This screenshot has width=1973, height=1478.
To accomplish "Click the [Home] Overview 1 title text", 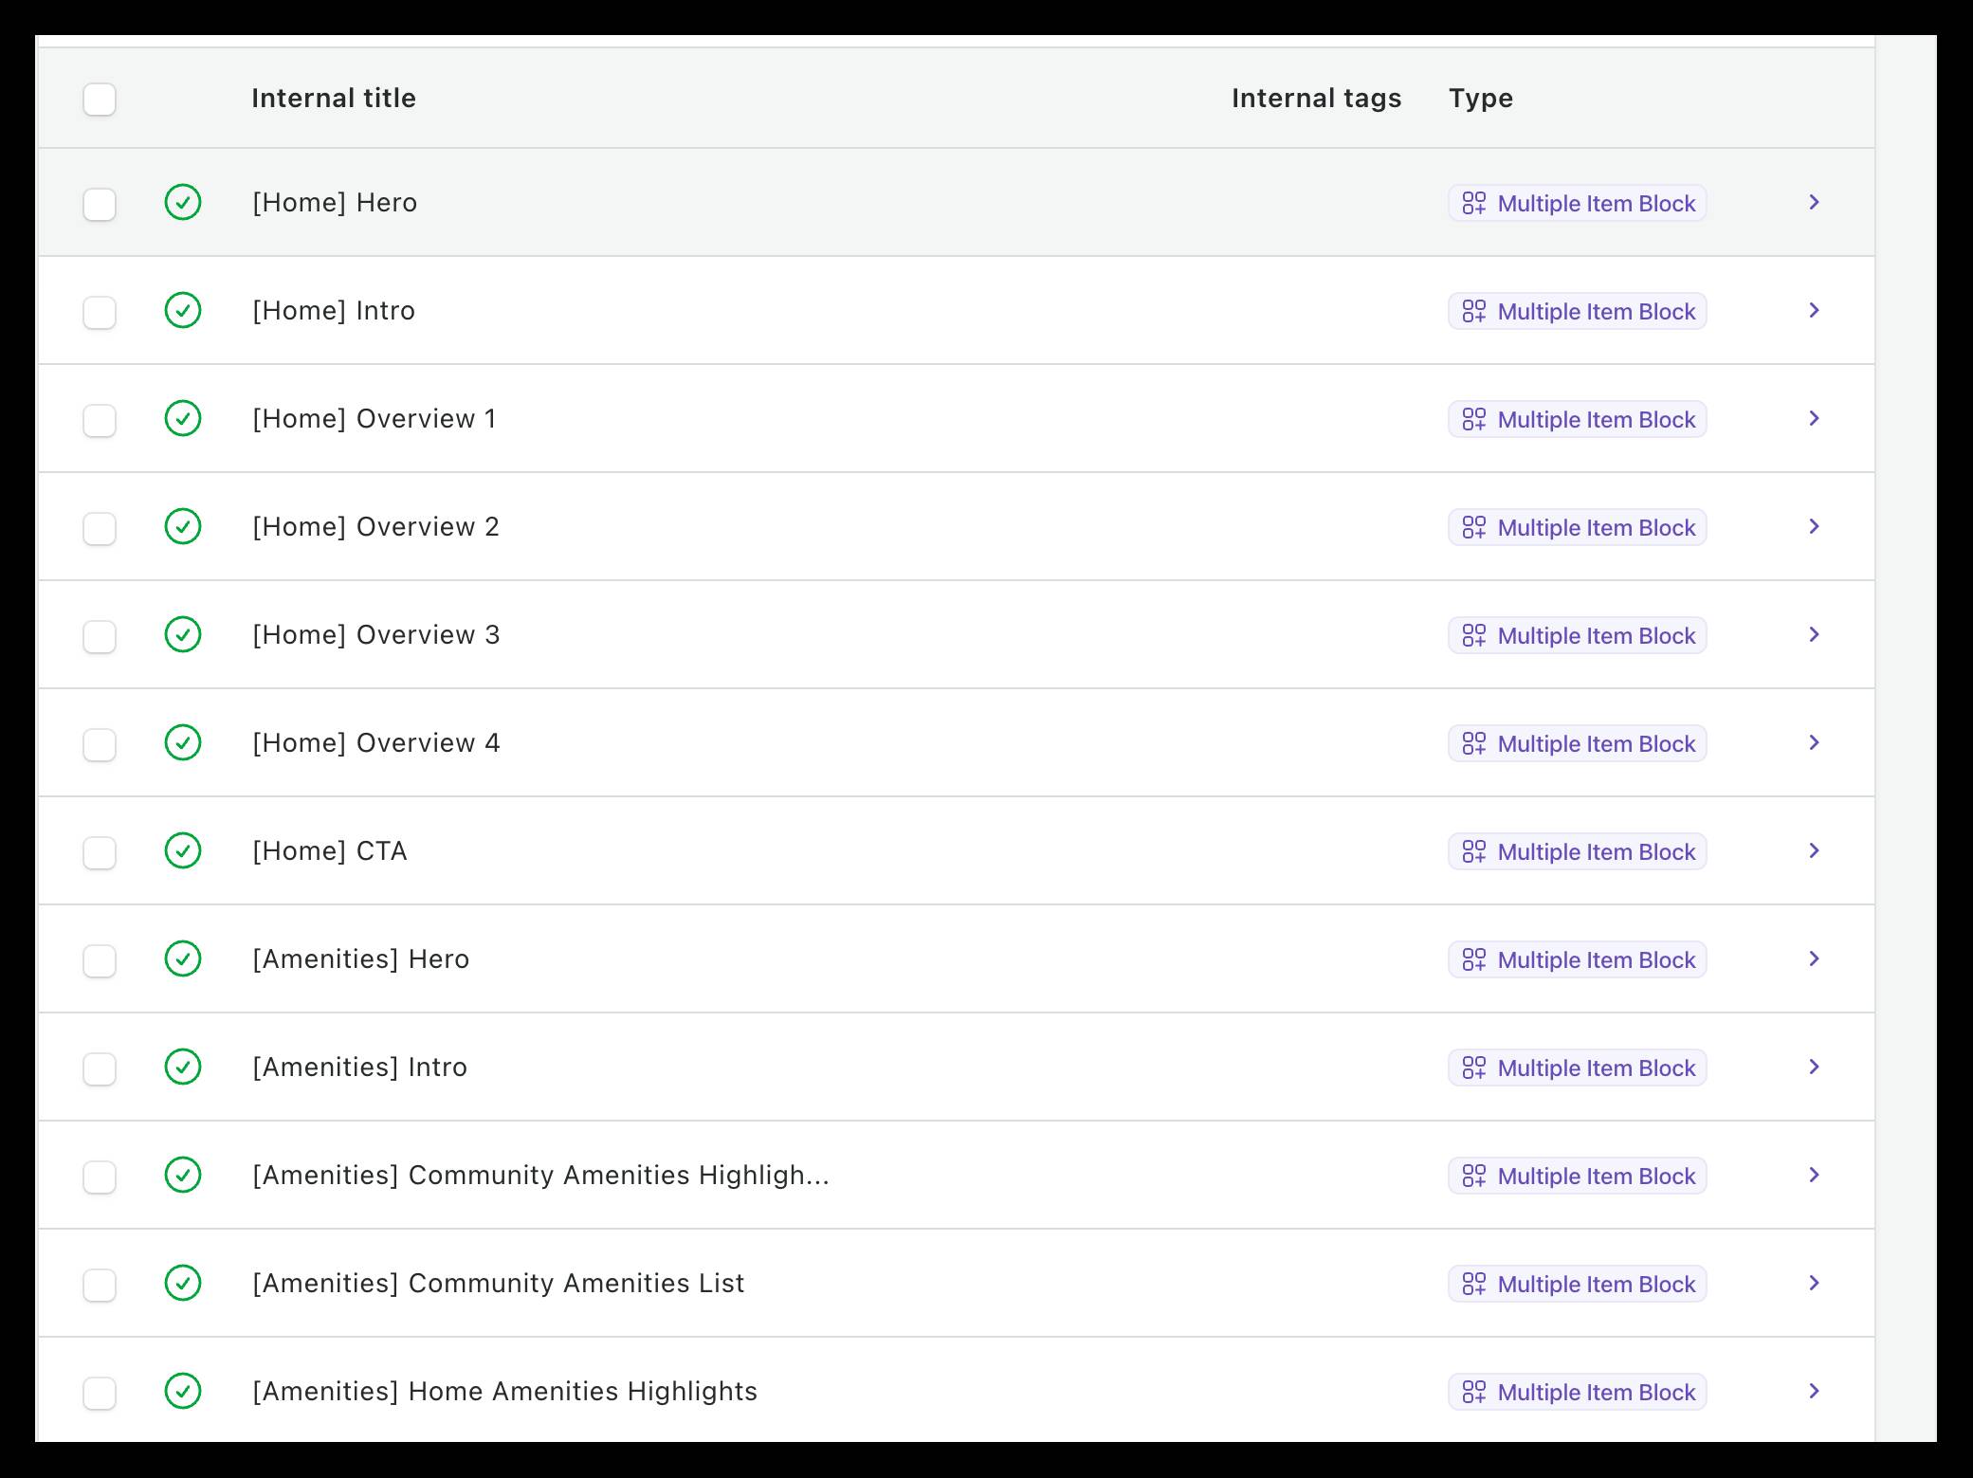I will (x=375, y=419).
